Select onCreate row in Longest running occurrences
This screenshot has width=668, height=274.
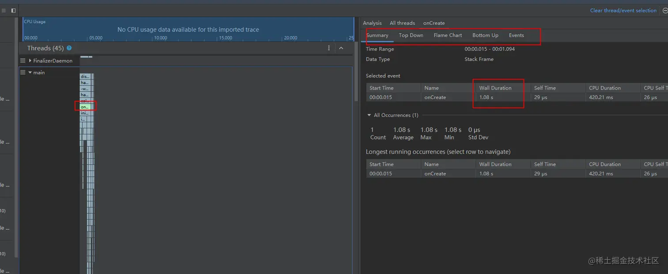point(517,173)
